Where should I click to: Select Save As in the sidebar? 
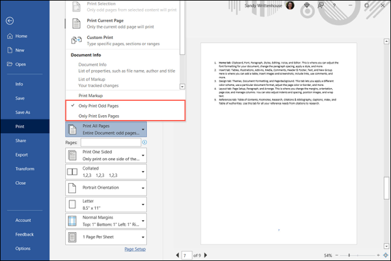pyautogui.click(x=23, y=112)
